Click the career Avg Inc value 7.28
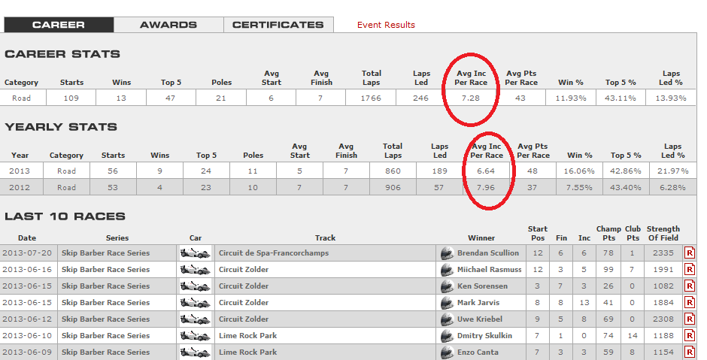 [x=471, y=98]
